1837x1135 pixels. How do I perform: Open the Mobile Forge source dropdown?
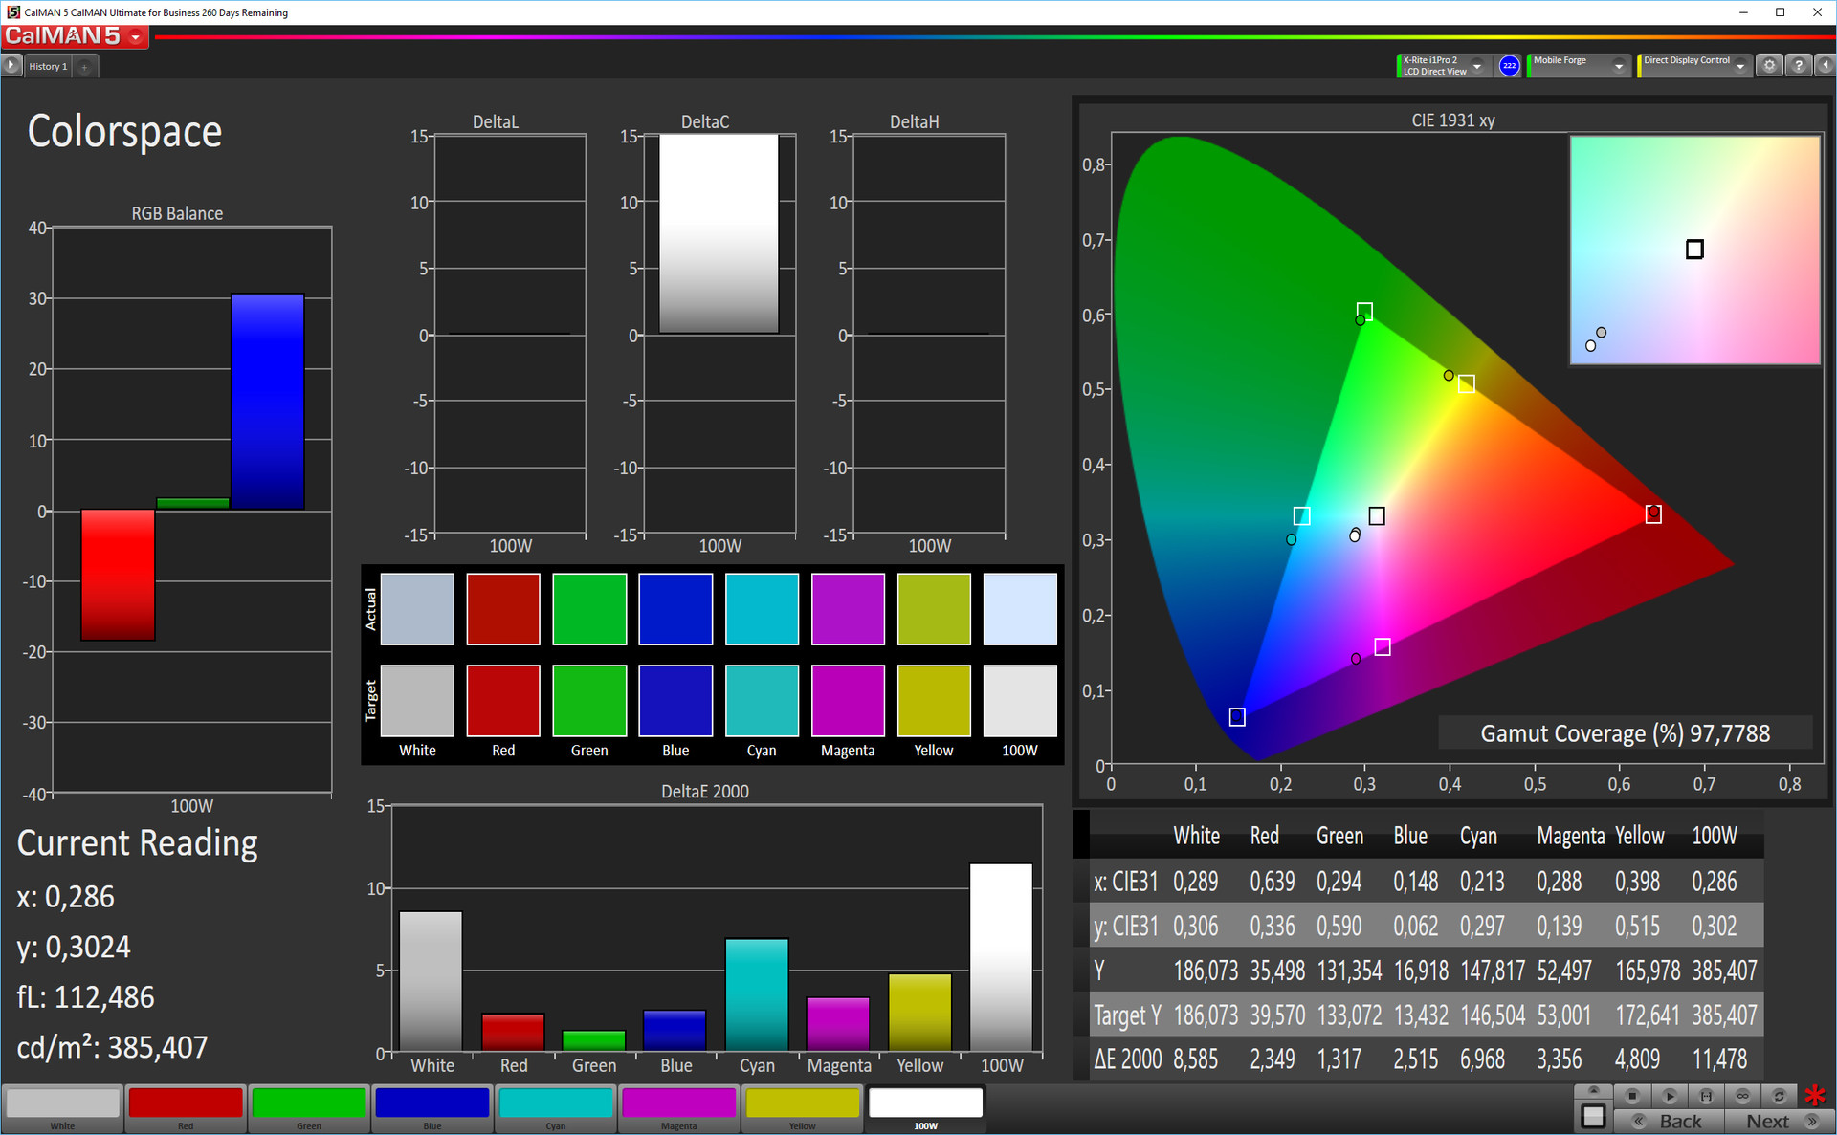click(x=1618, y=66)
